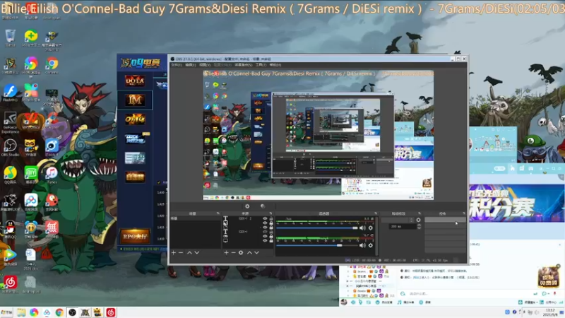The height and width of the screenshot is (318, 565).
Task: Open OBS Studio desktop shortcut
Action: [10, 148]
